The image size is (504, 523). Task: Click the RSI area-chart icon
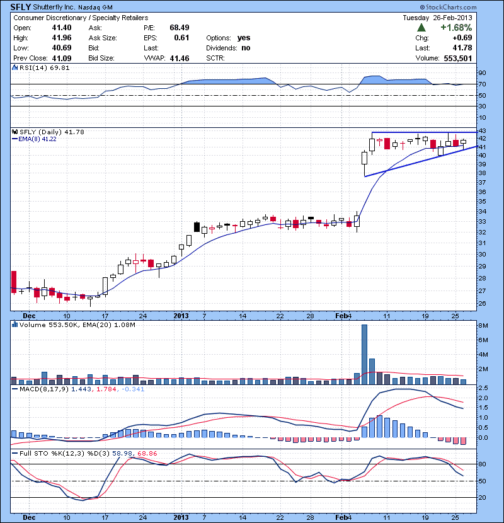[x=14, y=67]
